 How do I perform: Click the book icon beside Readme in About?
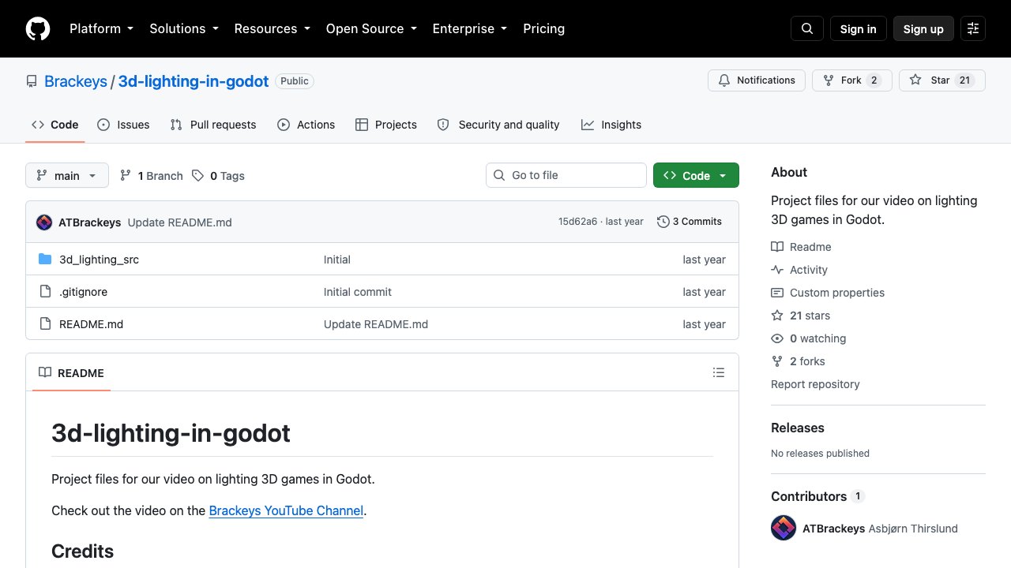pos(777,247)
